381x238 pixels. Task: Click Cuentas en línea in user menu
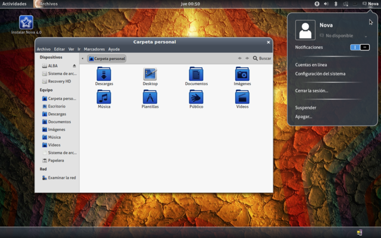(x=311, y=65)
